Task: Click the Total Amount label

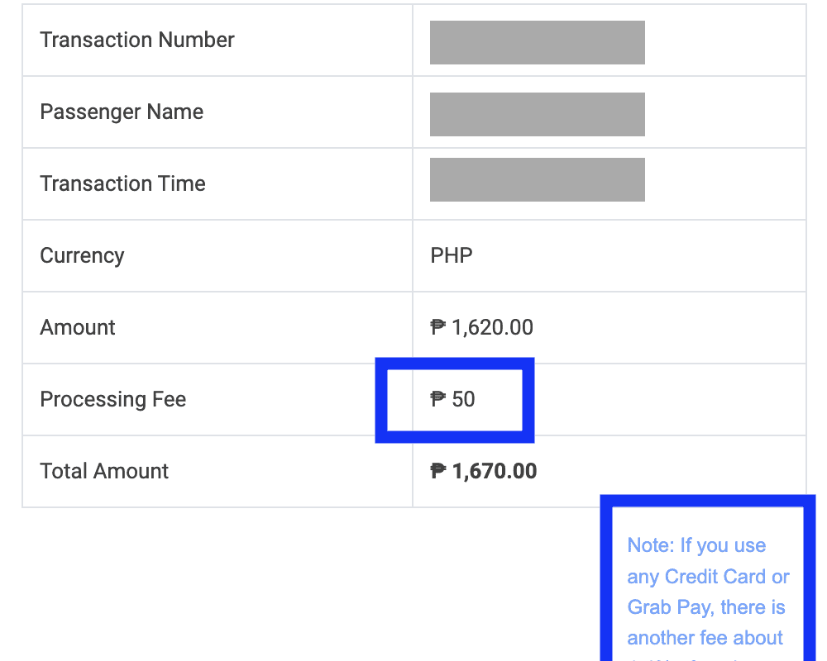Action: coord(104,471)
